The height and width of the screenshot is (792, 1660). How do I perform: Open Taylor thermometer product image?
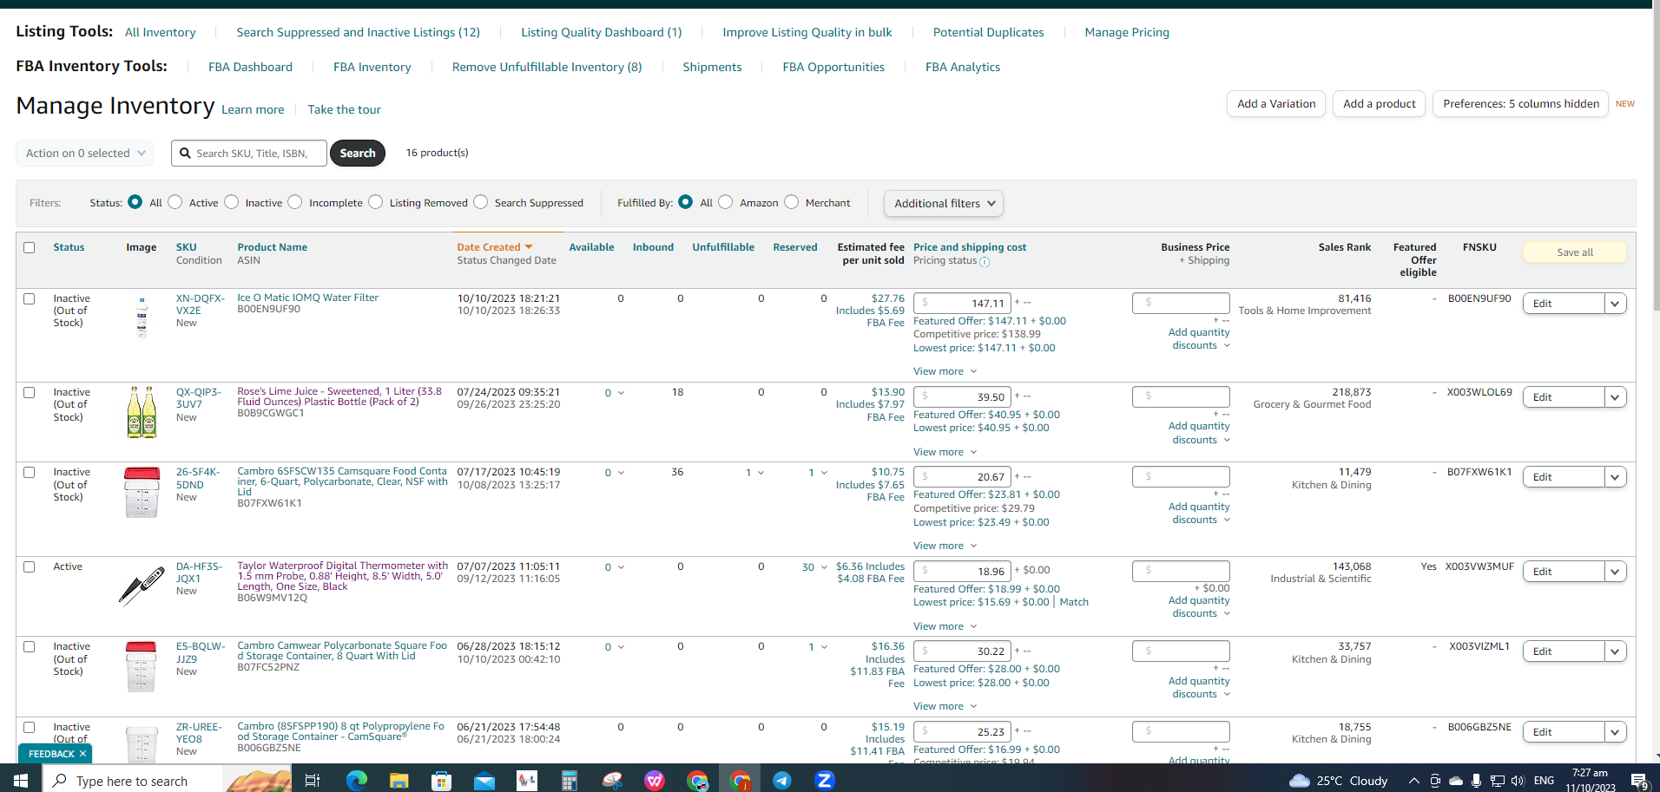point(142,586)
